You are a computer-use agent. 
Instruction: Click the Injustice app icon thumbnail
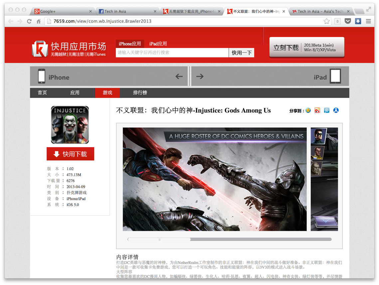tap(70, 125)
